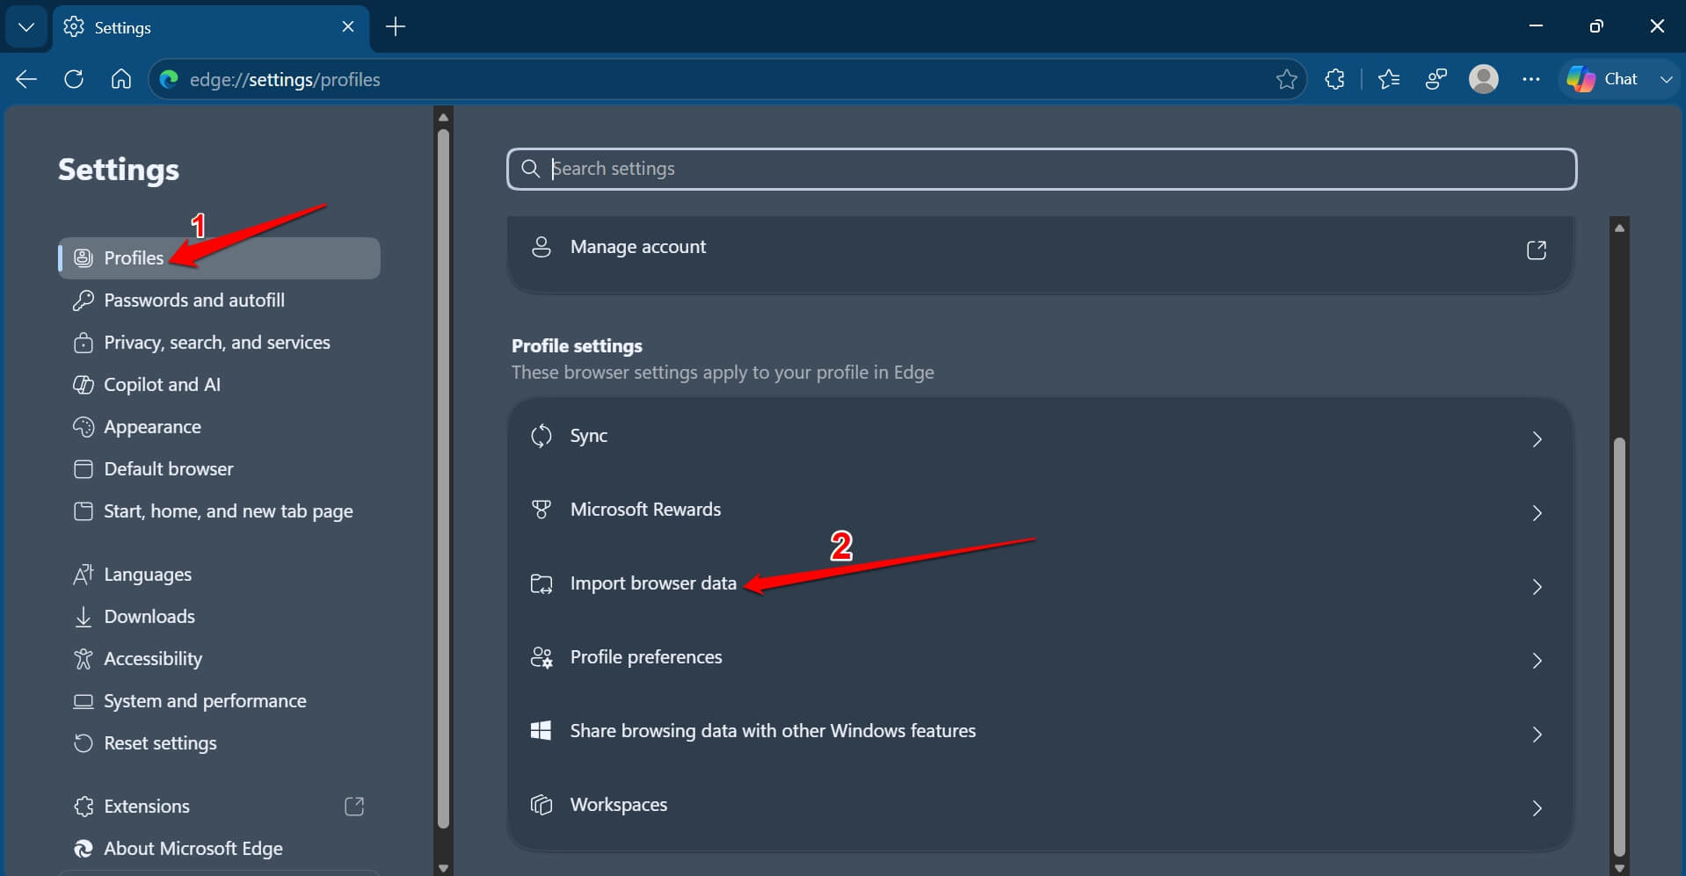This screenshot has height=876, width=1686.
Task: Open Copilot Chat button
Action: [x=1602, y=79]
